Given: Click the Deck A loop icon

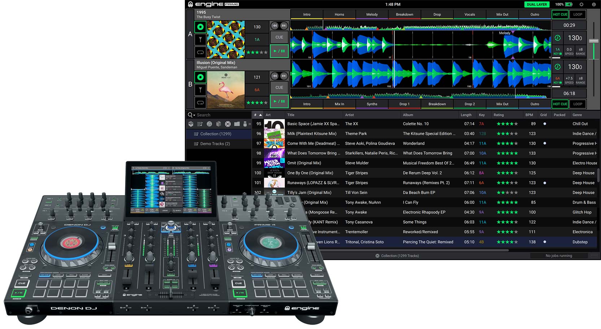Looking at the screenshot, I should [200, 52].
